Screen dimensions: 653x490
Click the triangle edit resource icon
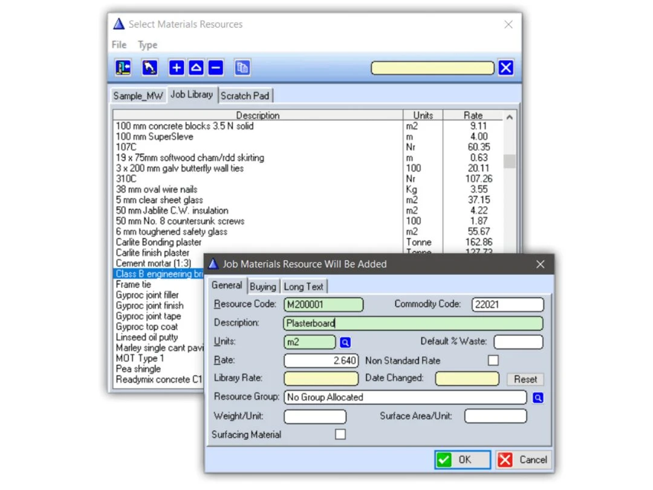[x=196, y=68]
